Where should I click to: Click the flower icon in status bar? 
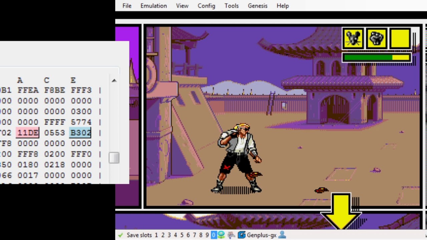pyautogui.click(x=221, y=235)
